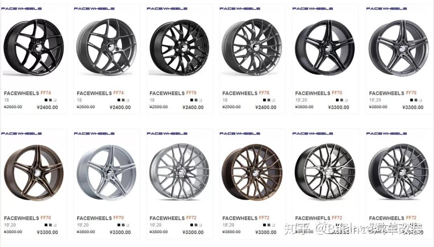Click FACEWHEELS FF72 title under the bronze wheel

(x=246, y=218)
